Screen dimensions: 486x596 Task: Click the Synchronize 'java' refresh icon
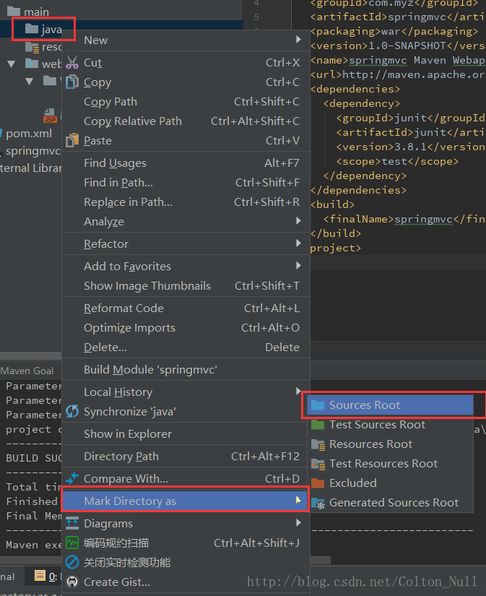click(x=71, y=411)
